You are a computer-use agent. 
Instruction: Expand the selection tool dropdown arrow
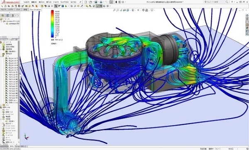tap(113, 2)
